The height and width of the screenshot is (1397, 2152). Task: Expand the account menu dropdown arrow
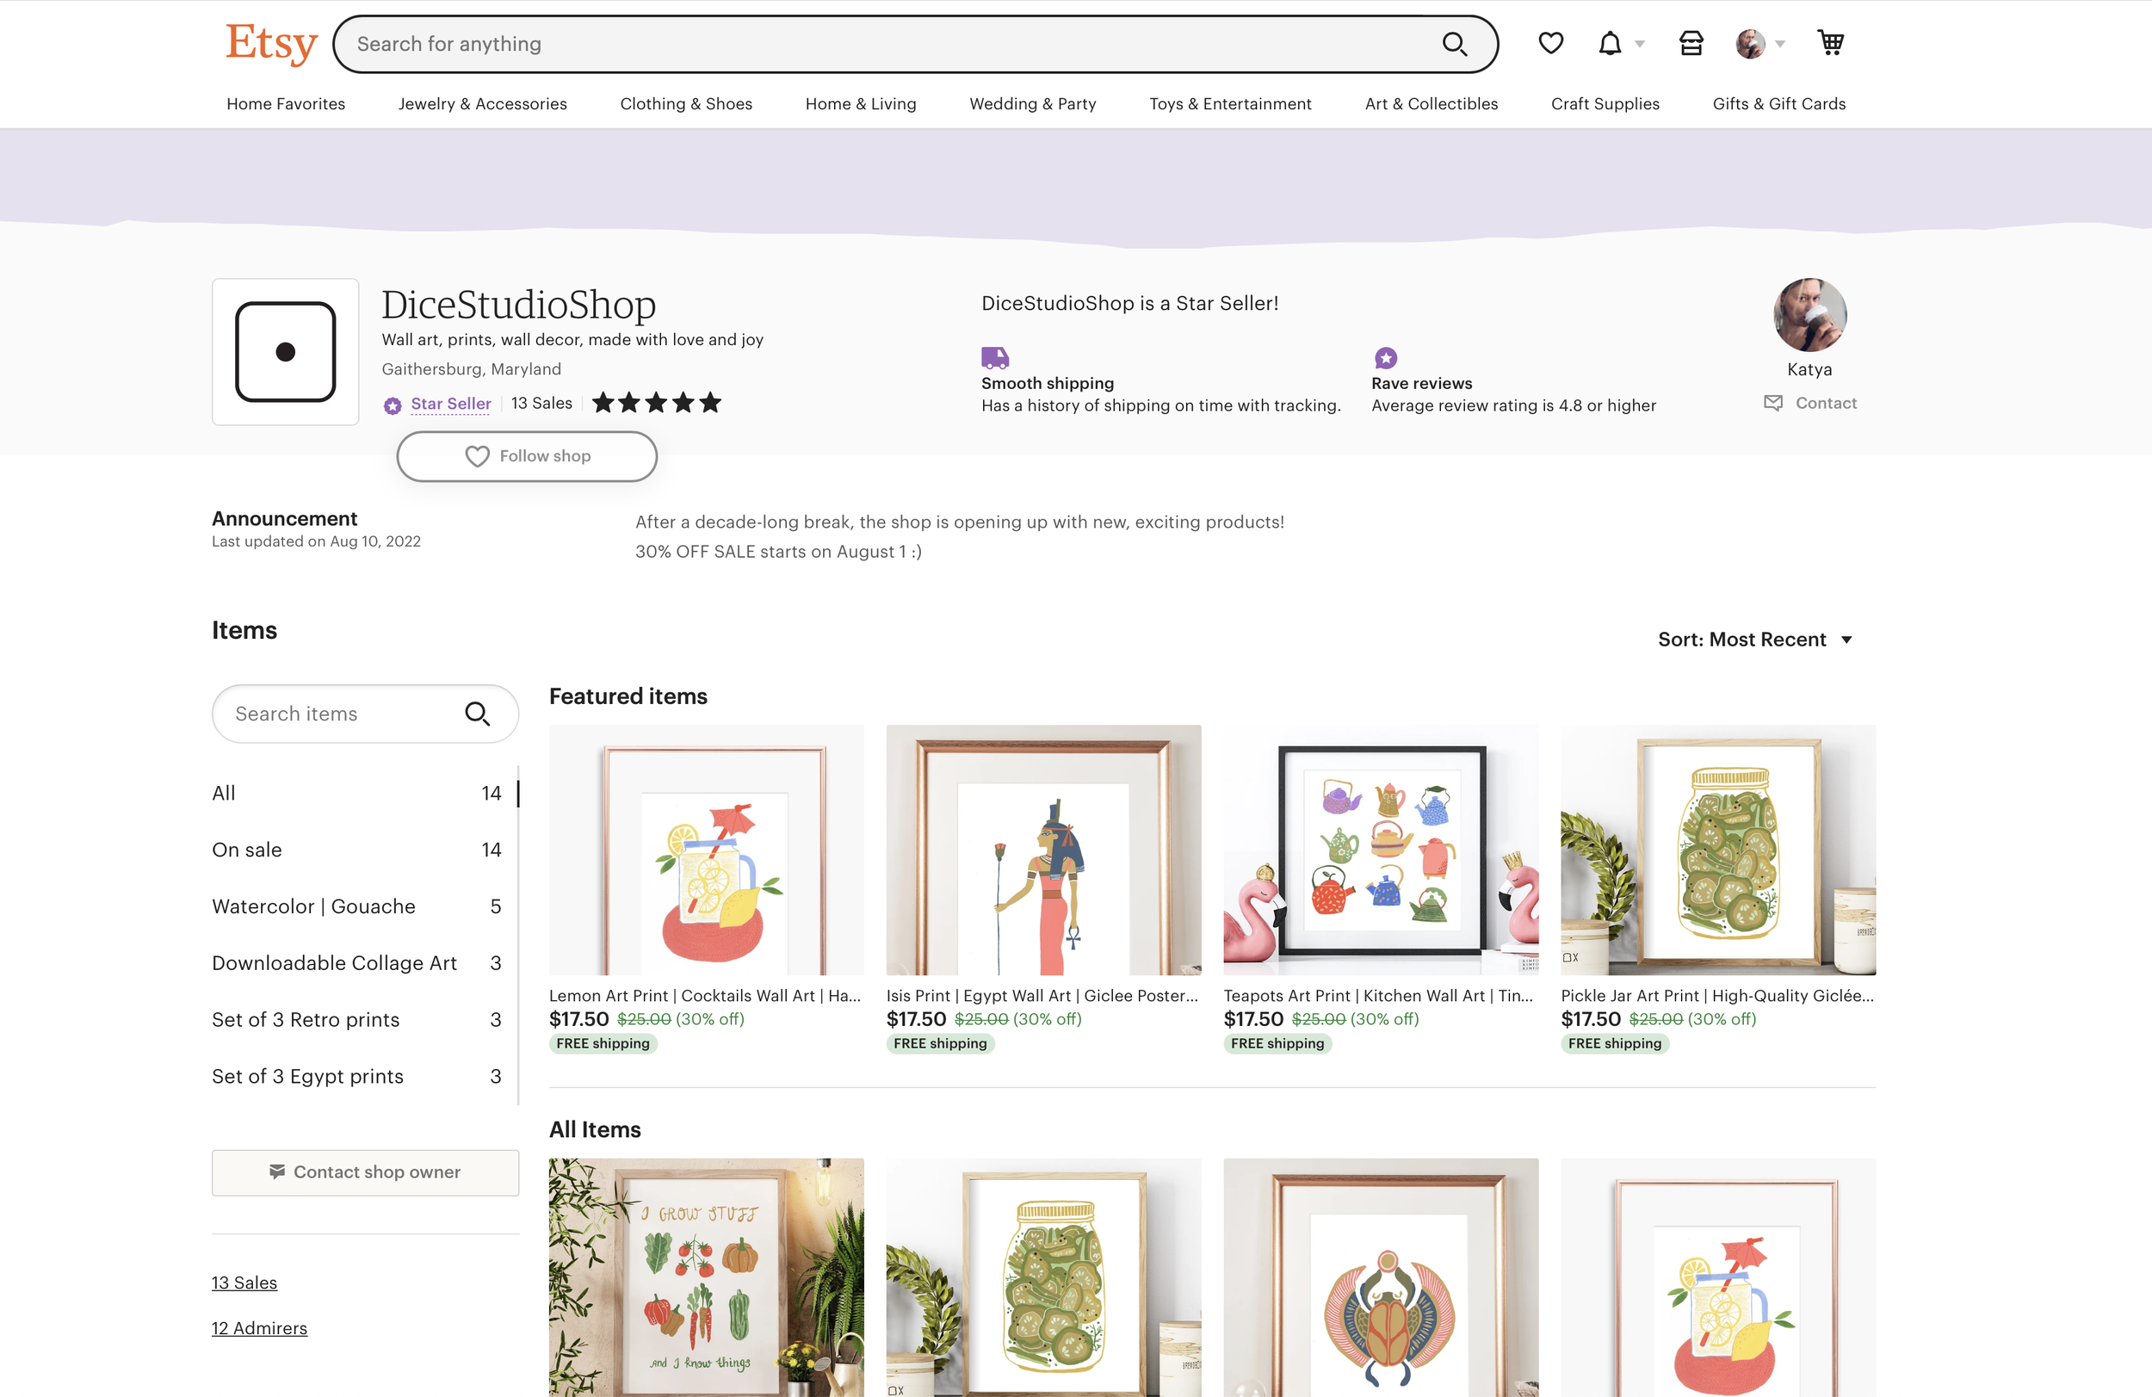[1779, 43]
